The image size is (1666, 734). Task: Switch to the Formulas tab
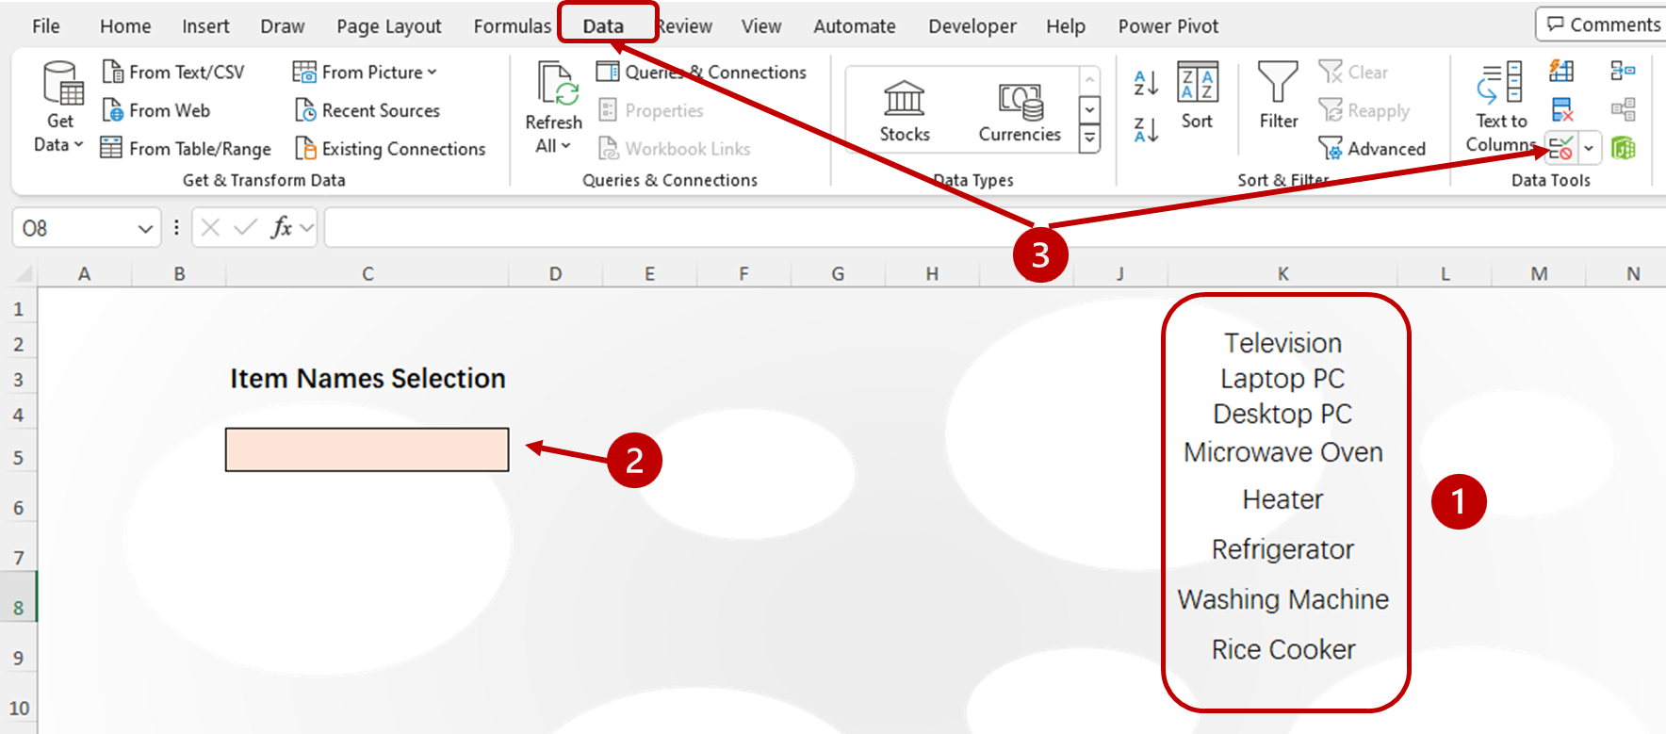pyautogui.click(x=512, y=26)
